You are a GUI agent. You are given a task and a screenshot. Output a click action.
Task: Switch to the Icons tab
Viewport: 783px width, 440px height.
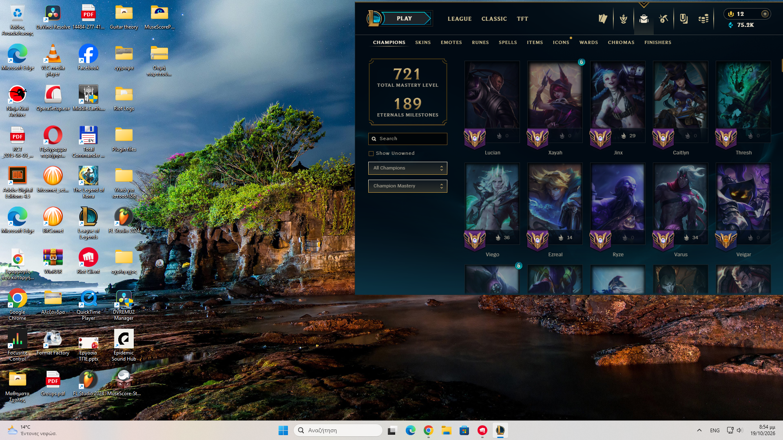(x=561, y=42)
